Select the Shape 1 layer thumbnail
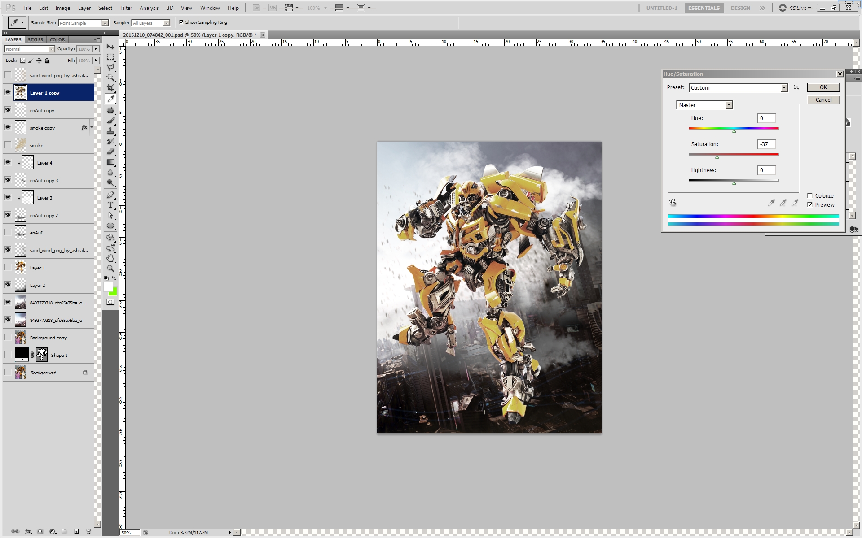This screenshot has width=862, height=538. (x=22, y=355)
